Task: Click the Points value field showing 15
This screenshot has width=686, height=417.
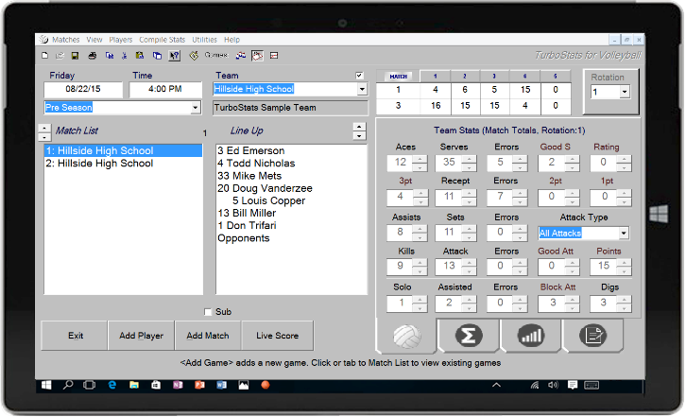Action: (x=604, y=266)
